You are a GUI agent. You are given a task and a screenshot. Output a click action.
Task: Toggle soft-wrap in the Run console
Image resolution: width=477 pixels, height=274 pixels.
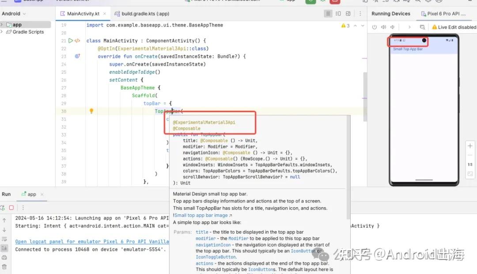[x=4, y=239]
